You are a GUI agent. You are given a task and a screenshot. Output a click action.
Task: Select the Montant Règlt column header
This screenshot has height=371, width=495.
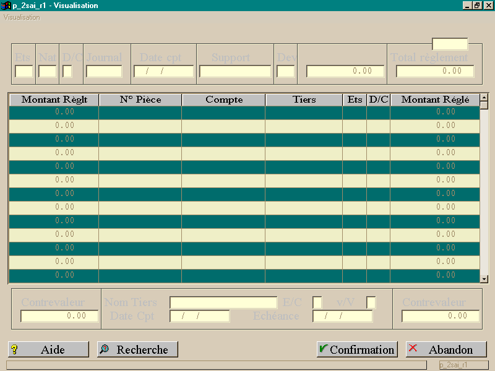(x=54, y=100)
